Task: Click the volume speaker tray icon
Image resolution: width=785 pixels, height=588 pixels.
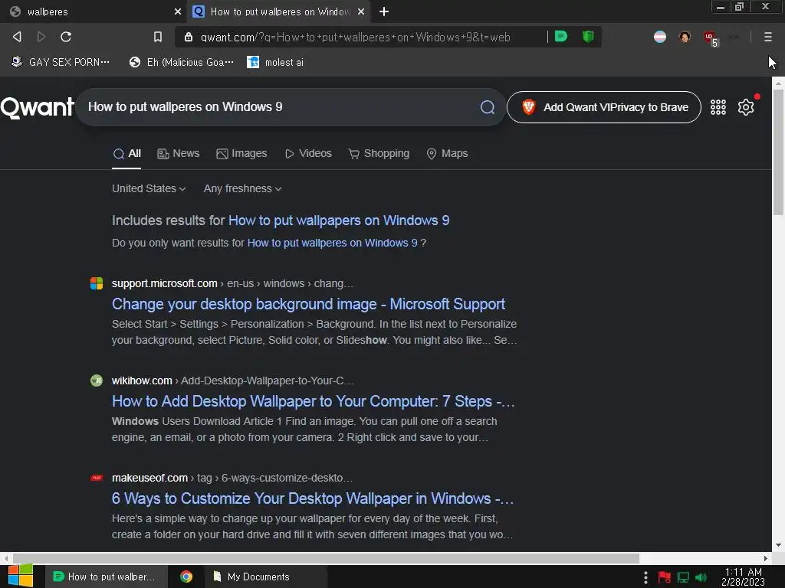Action: pyautogui.click(x=701, y=577)
